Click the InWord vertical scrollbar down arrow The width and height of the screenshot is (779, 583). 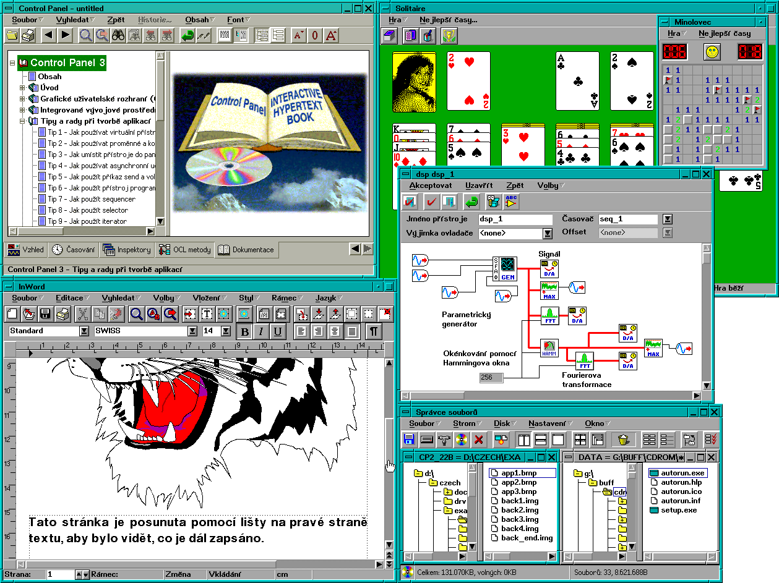coord(389,545)
